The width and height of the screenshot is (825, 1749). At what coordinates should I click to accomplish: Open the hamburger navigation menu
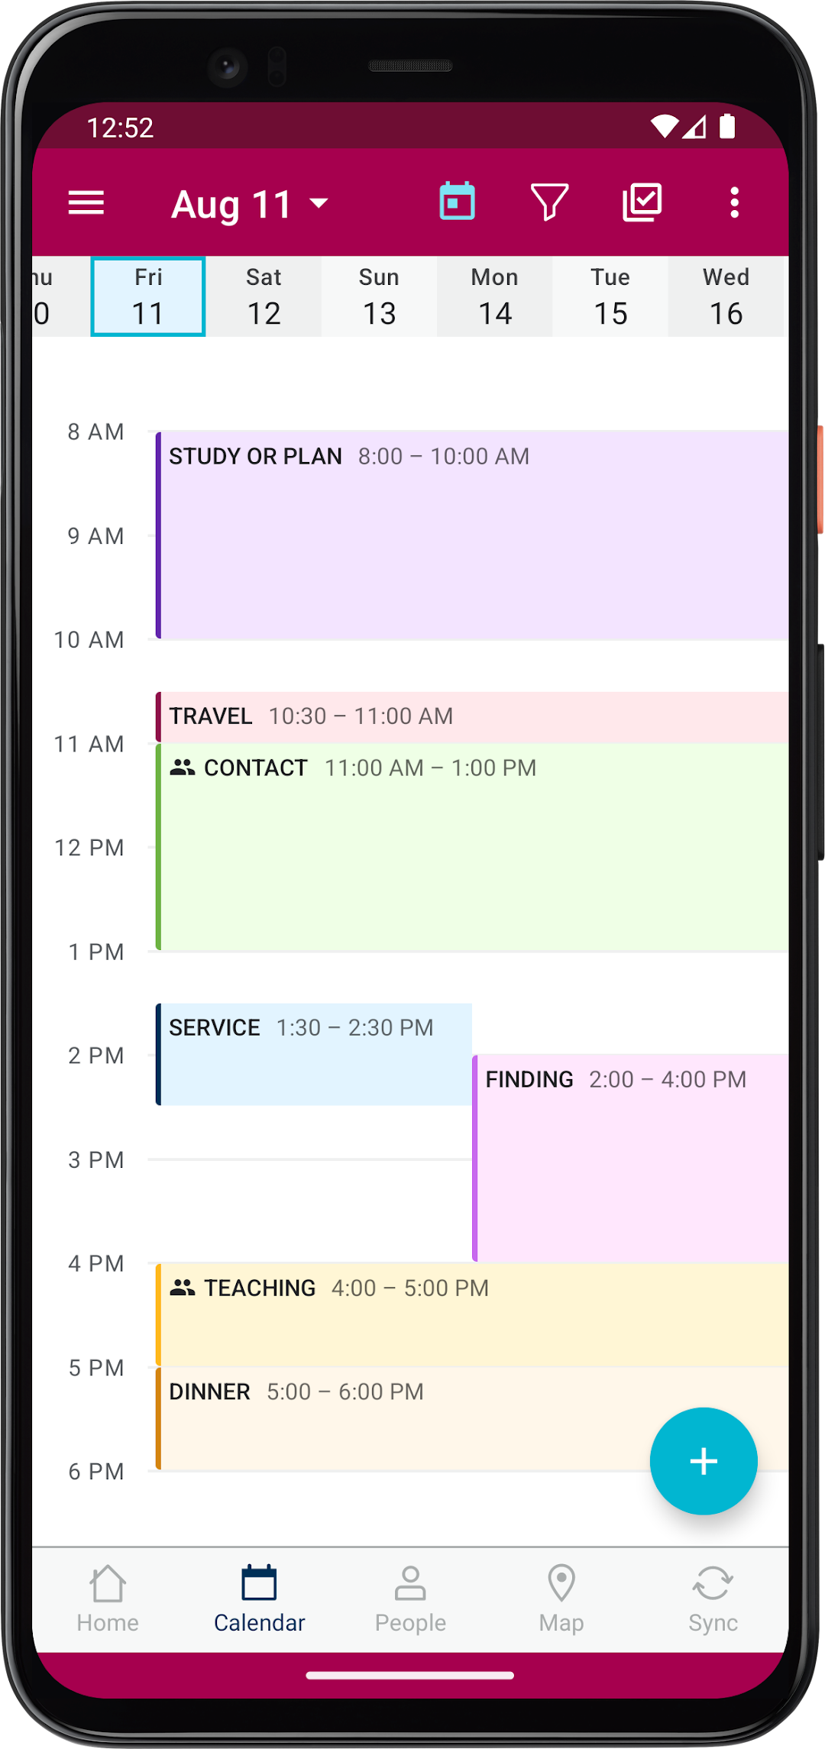(86, 203)
